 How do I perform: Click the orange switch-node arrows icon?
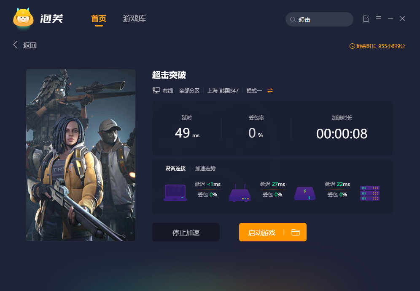270,90
